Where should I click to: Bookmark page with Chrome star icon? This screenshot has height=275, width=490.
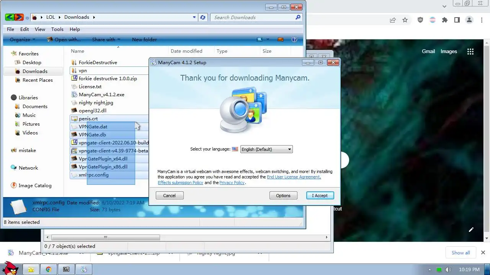pos(405,20)
